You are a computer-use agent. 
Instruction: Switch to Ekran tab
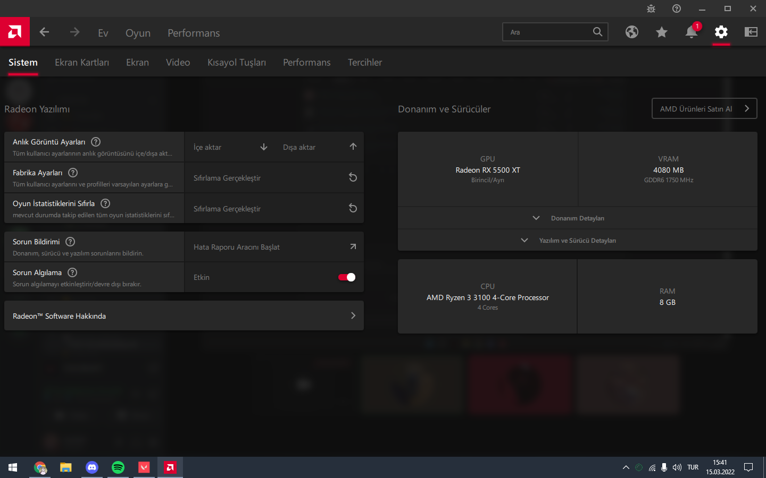click(x=137, y=63)
